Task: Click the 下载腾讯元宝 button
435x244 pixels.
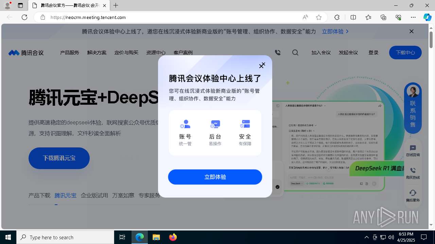Action: pyautogui.click(x=59, y=158)
